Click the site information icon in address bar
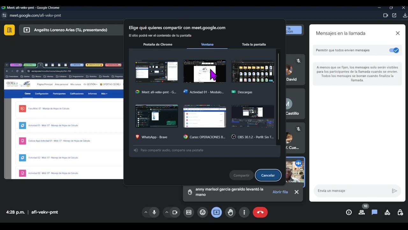This screenshot has width=408, height=230. coord(4,15)
